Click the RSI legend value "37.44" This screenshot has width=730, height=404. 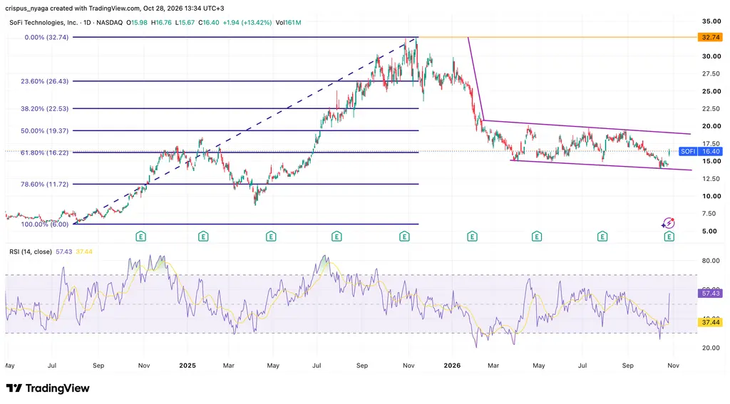tap(84, 252)
